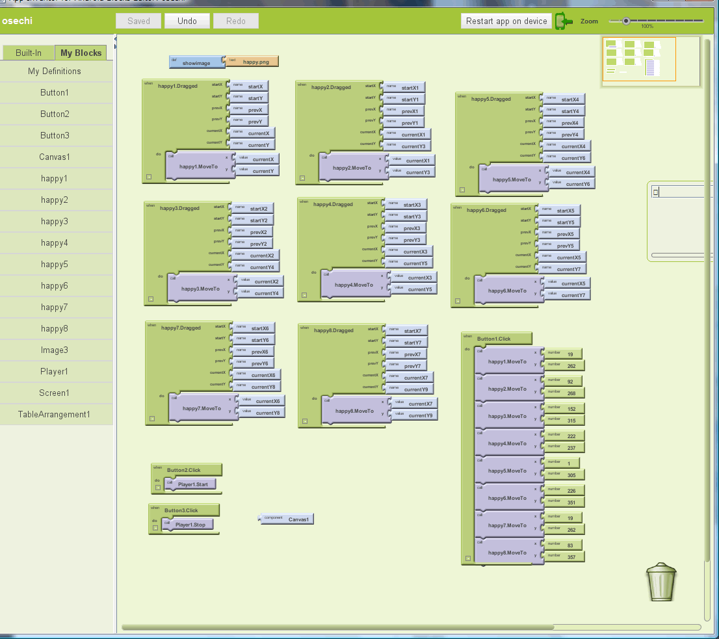Viewport: 719px width, 639px height.
Task: Select the Button1.Click event block header
Action: tap(497, 339)
